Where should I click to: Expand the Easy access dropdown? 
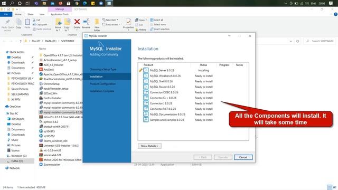(111, 24)
